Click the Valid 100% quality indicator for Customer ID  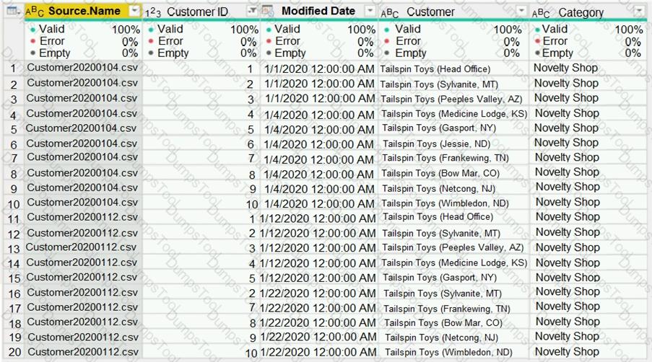[x=201, y=30]
